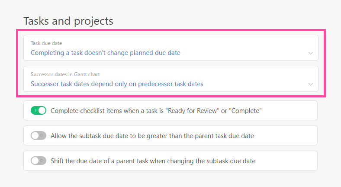This screenshot has width=341, height=187.
Task: Click empty space right of "Ready for Review" text row
Action: point(290,110)
